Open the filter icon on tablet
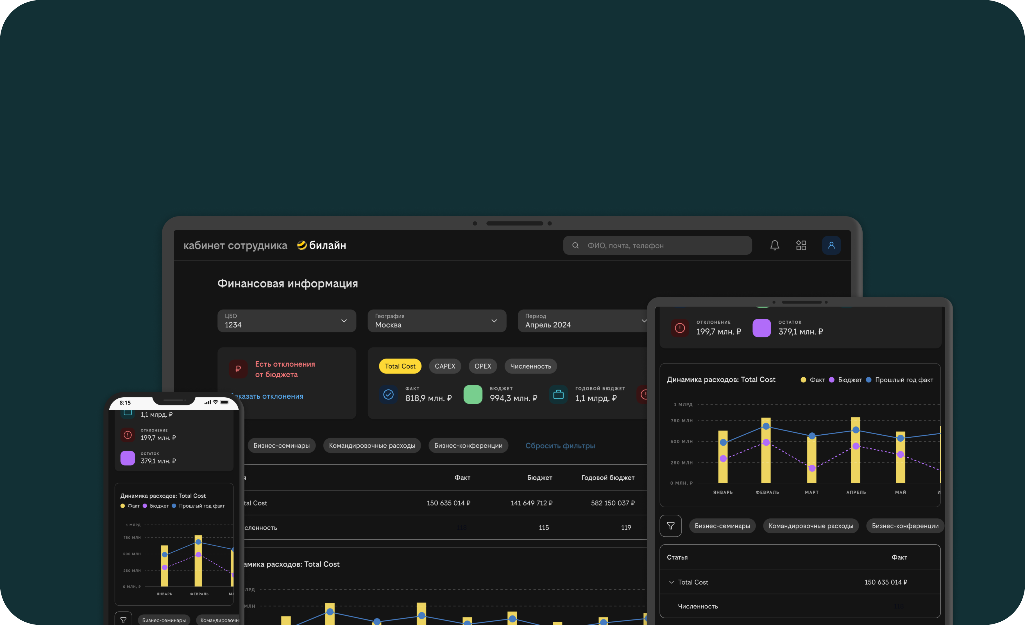Screen dimensions: 1025x625 coord(671,526)
